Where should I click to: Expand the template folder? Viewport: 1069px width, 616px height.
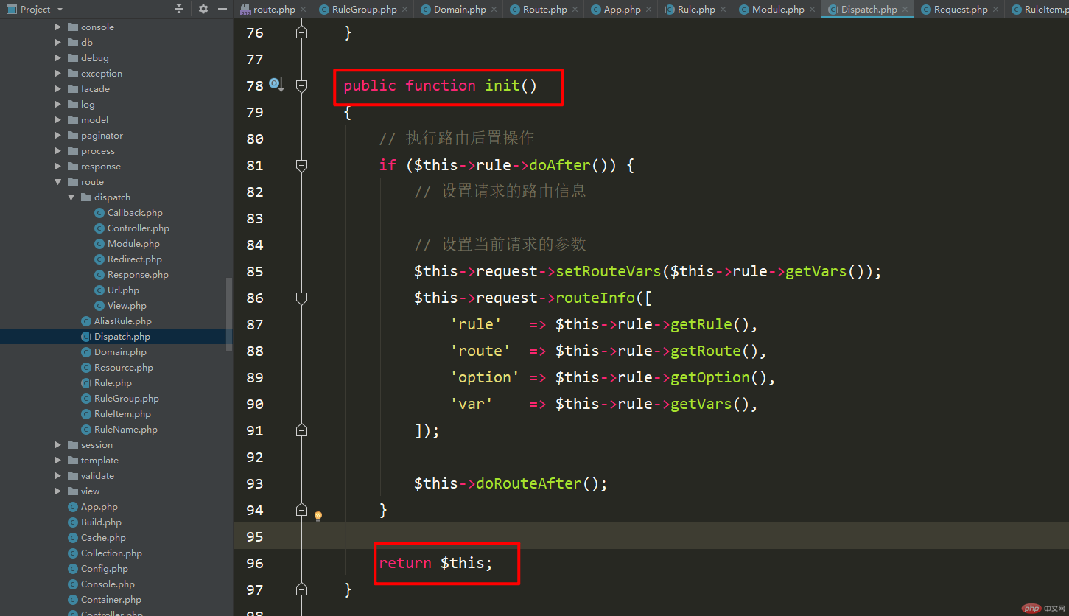58,460
